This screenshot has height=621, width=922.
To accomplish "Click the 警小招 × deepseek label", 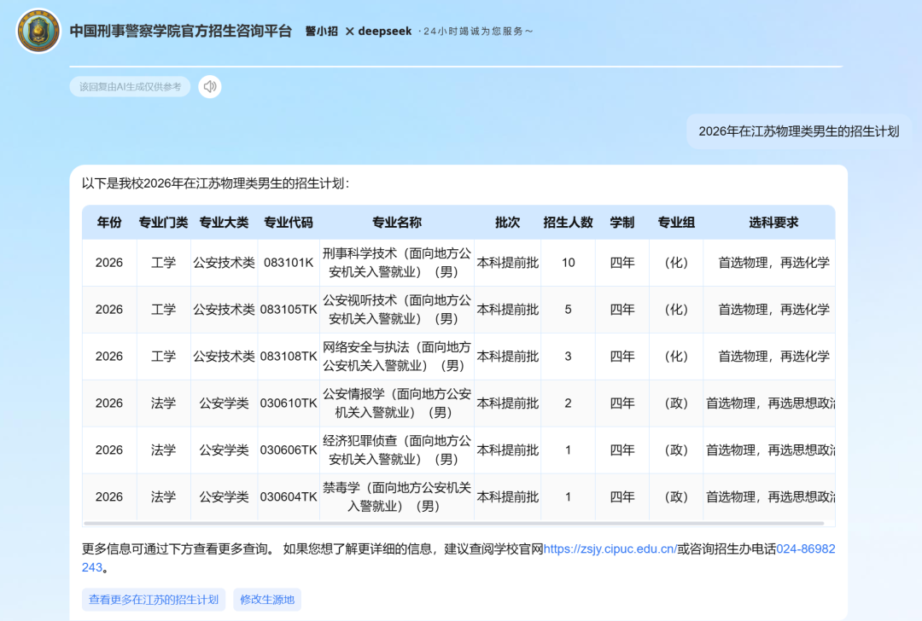I will [x=358, y=32].
